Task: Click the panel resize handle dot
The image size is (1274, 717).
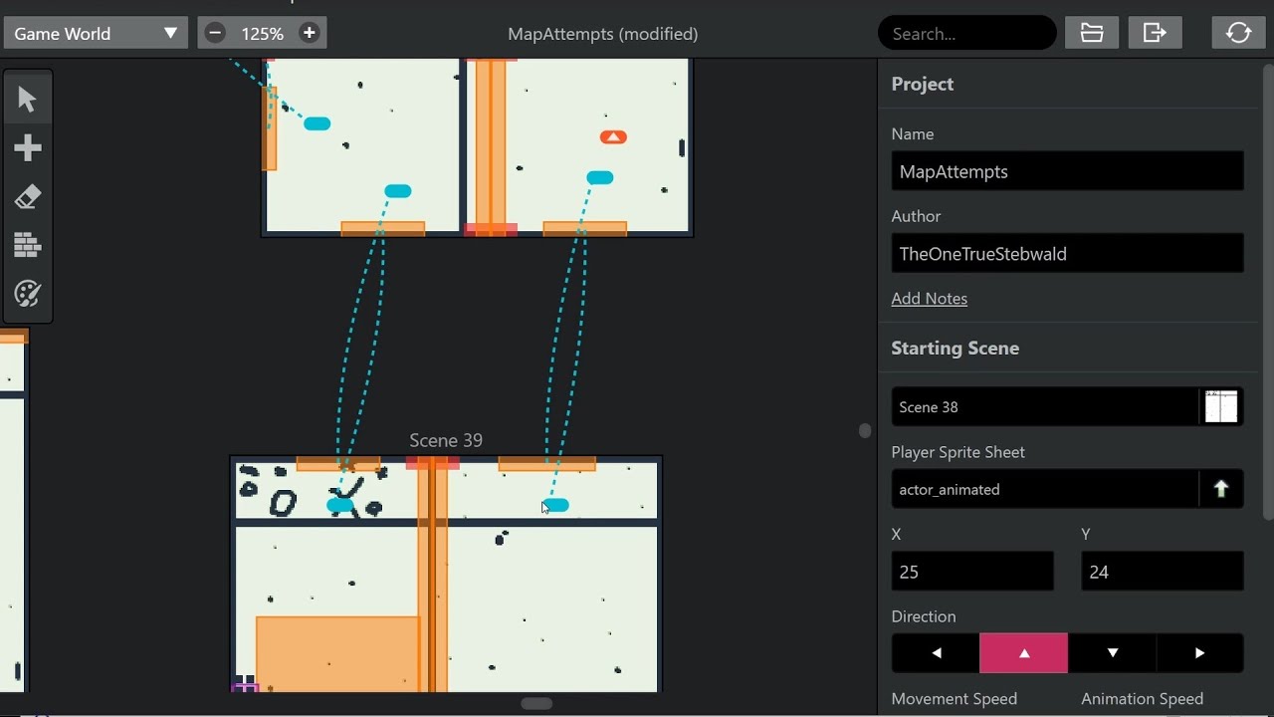Action: 865,430
